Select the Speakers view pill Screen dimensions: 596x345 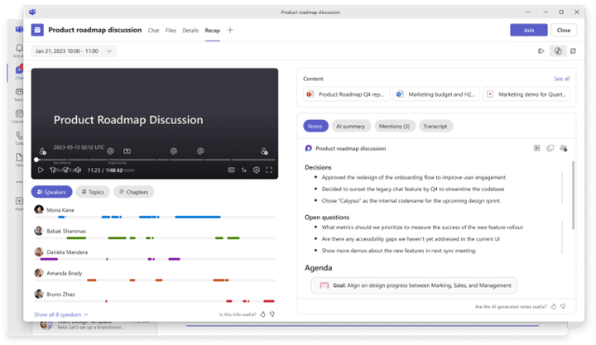(x=51, y=192)
